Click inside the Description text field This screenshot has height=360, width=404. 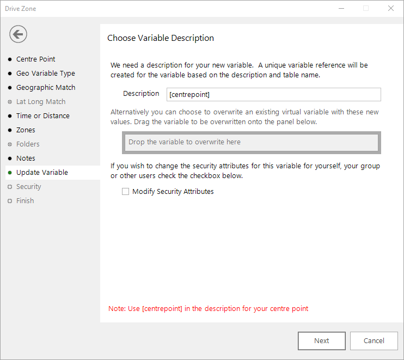pyautogui.click(x=274, y=95)
